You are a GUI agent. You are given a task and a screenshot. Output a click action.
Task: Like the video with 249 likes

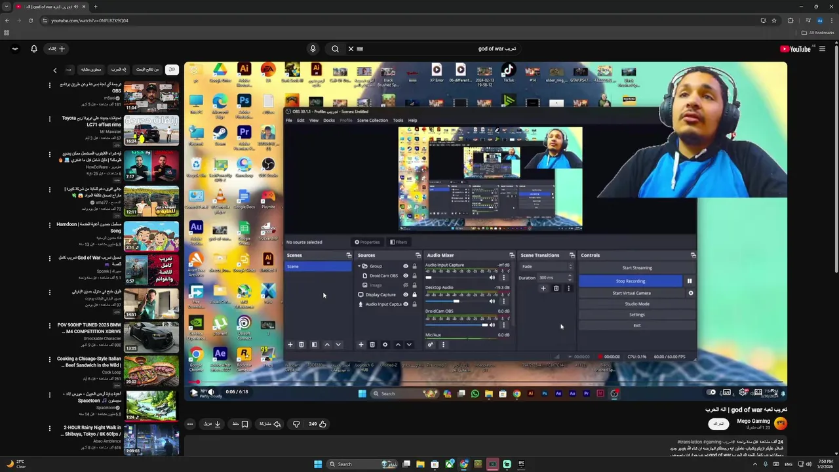(x=318, y=424)
